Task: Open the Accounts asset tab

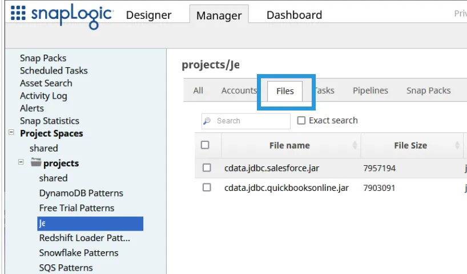Action: pyautogui.click(x=239, y=91)
